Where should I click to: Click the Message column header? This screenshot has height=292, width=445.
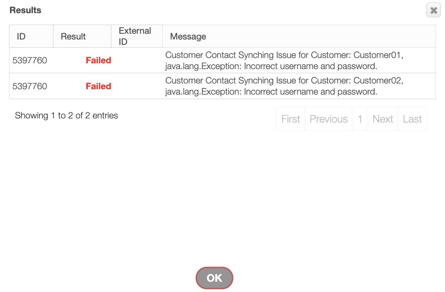coord(188,36)
